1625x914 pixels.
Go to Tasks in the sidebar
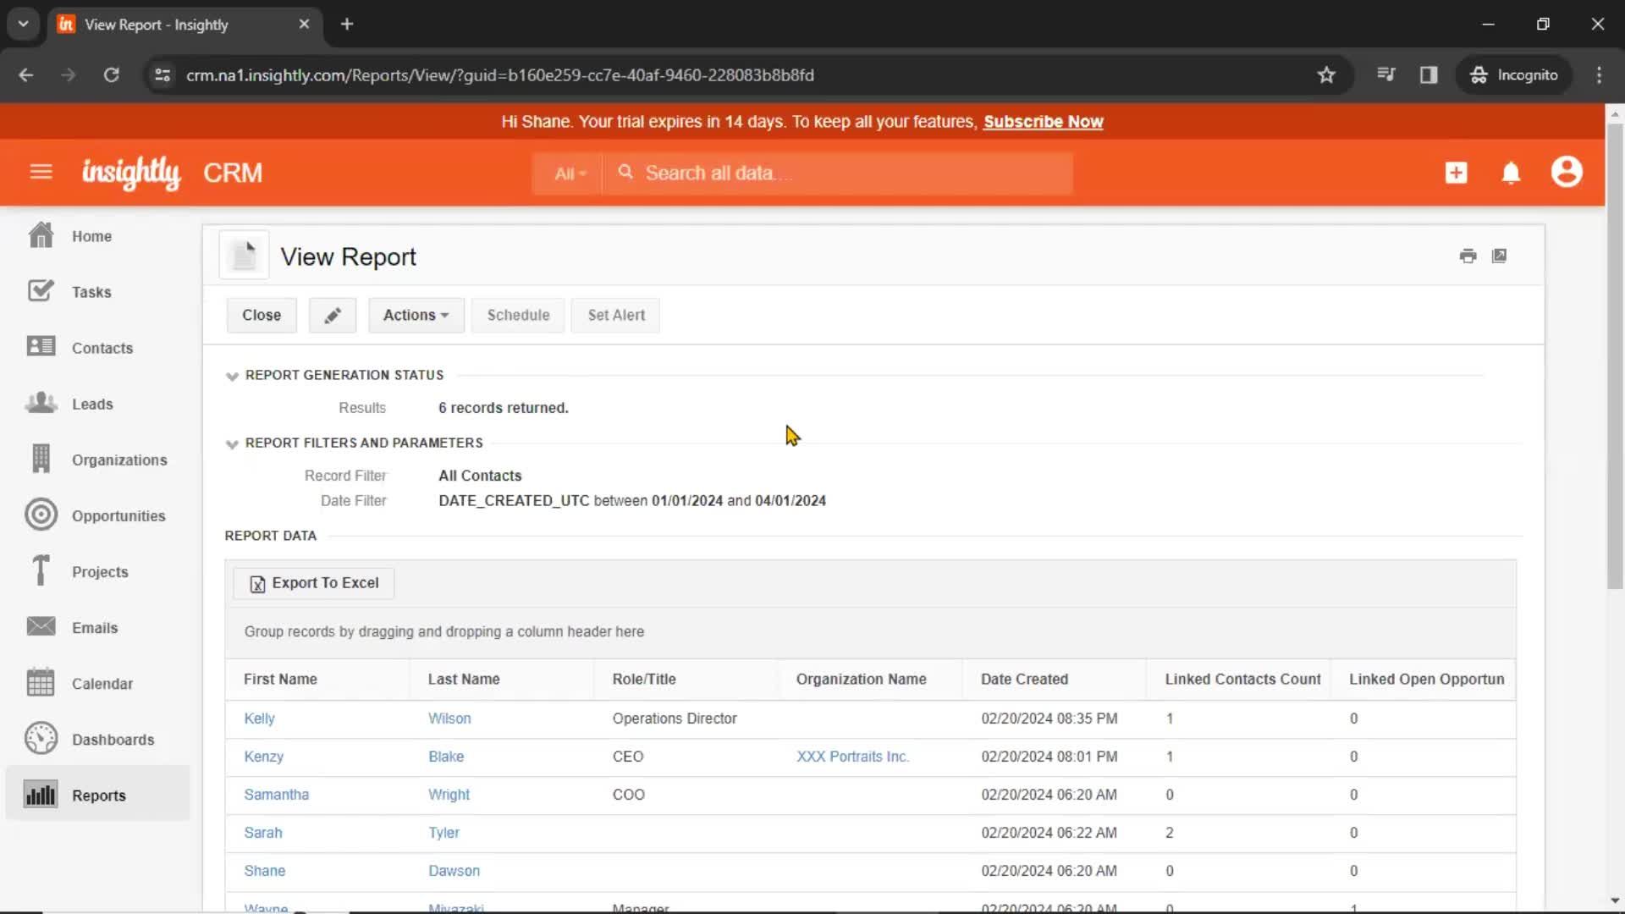tap(91, 292)
